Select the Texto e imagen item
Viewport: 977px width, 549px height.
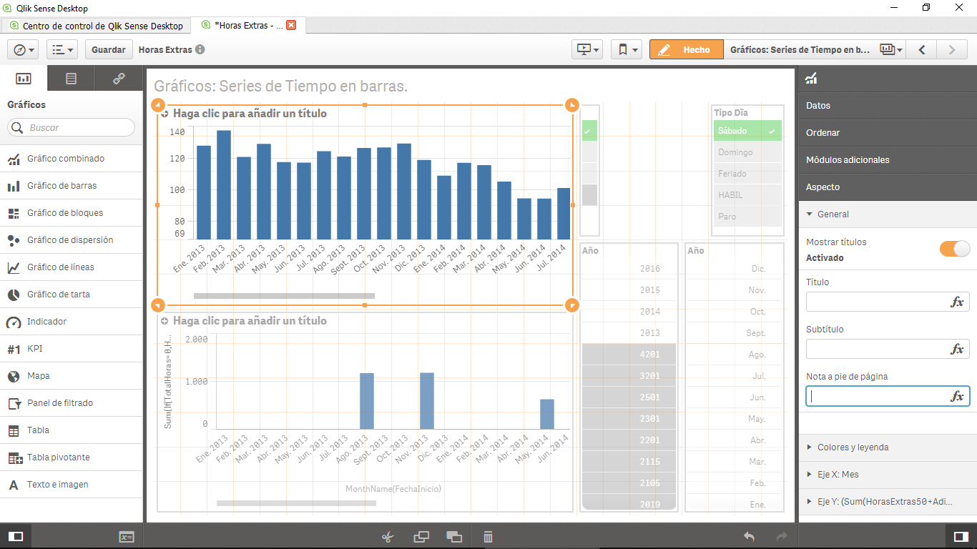coord(72,485)
